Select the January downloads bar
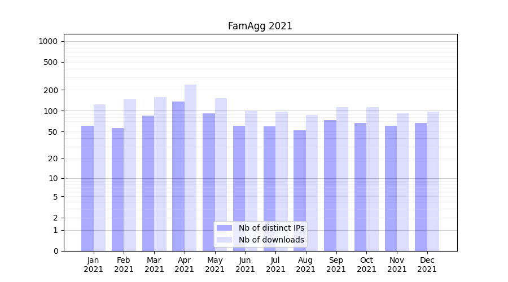Viewport: 508px width, 282px height. click(x=99, y=178)
